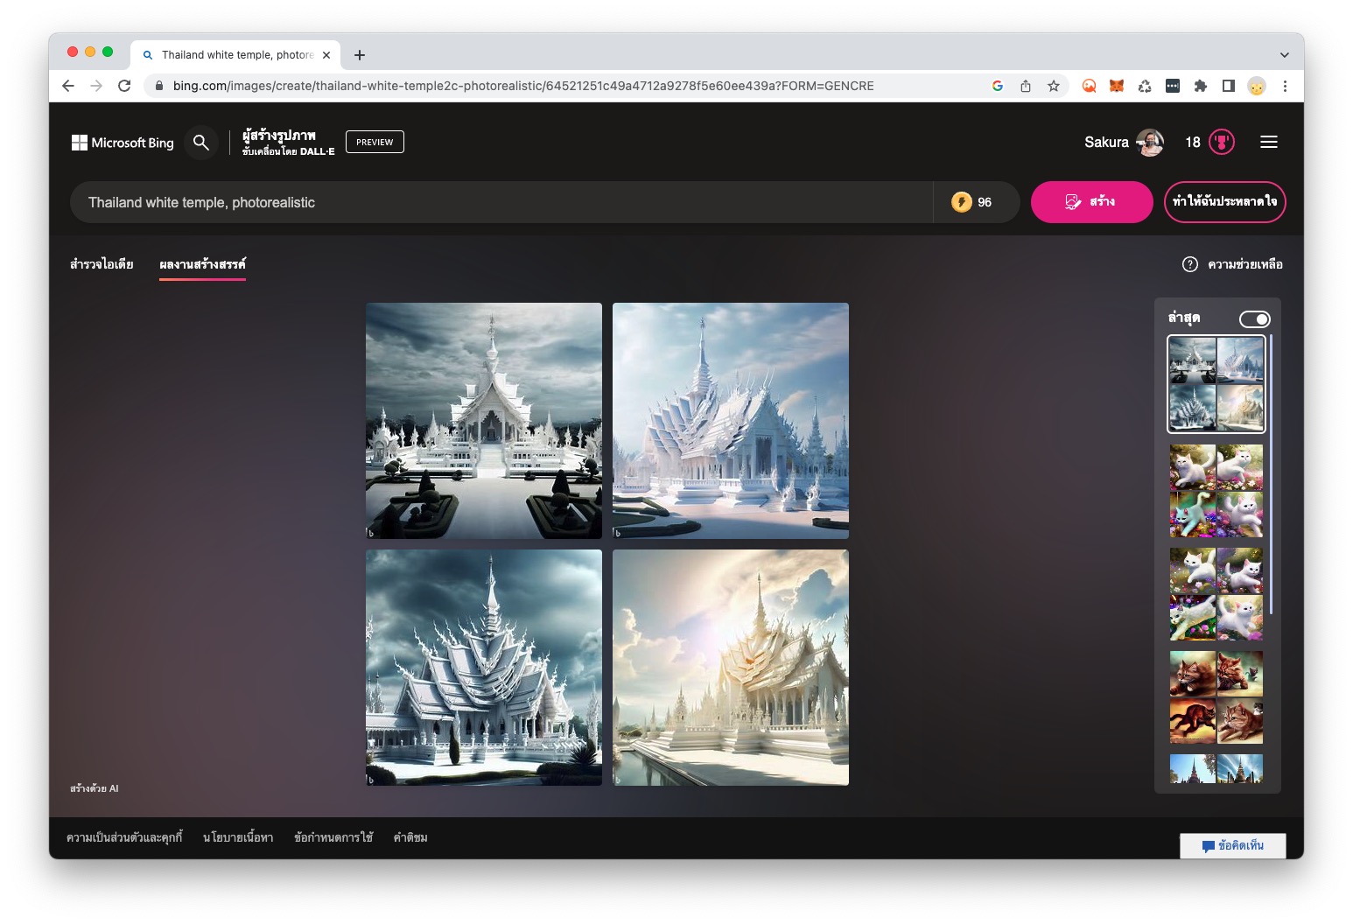Select the ผลงานสร้างสรรค์ tab
The image size is (1353, 924).
pos(202,264)
